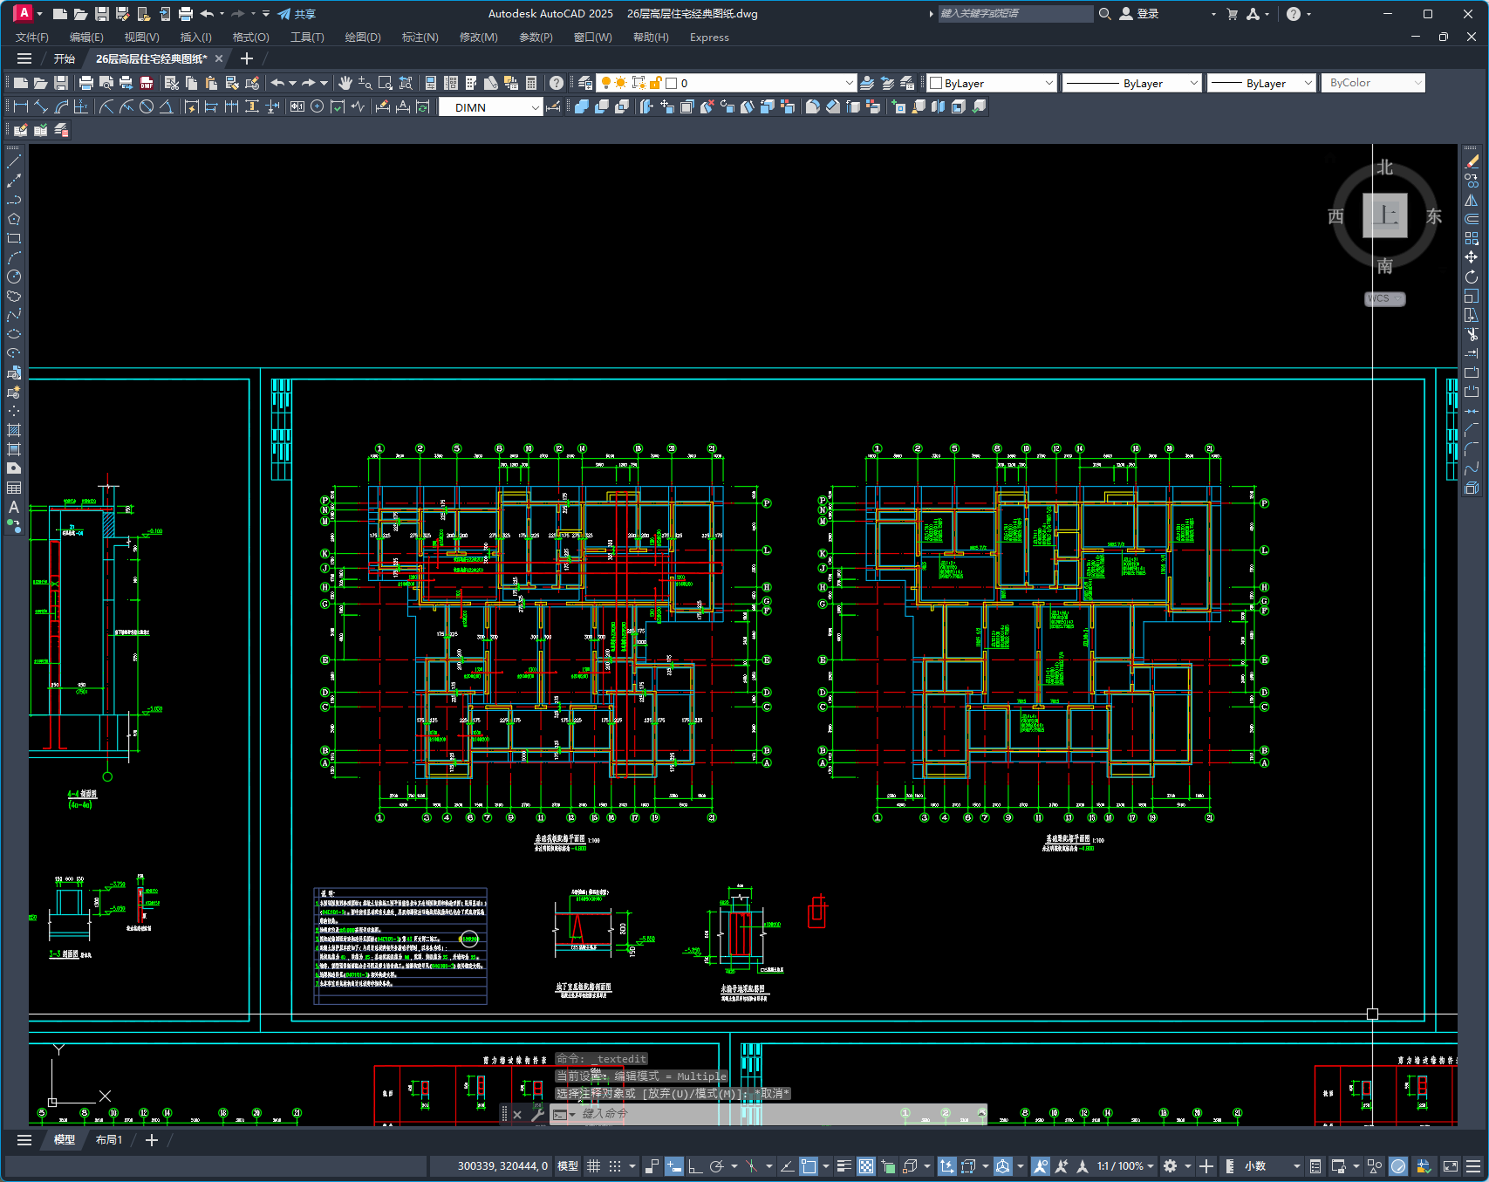This screenshot has width=1489, height=1182.
Task: Select the Rotate tool in modify toolbar
Action: point(1472,277)
